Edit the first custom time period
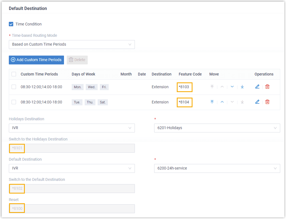Viewport: 286px width, 219px height. pyautogui.click(x=257, y=87)
